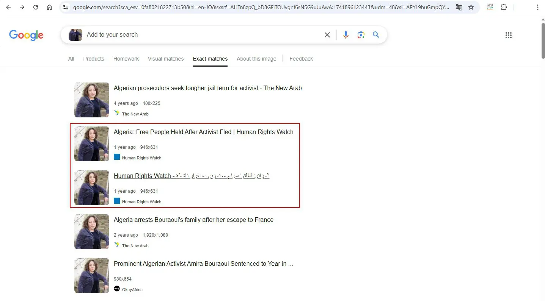Clear search with the X icon
545x301 pixels.
327,35
